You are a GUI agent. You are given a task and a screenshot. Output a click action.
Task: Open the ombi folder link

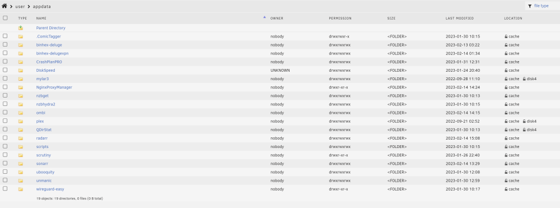pos(40,113)
